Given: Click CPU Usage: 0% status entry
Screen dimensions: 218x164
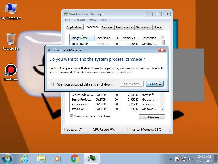Looking at the screenshot, I should [104, 130].
